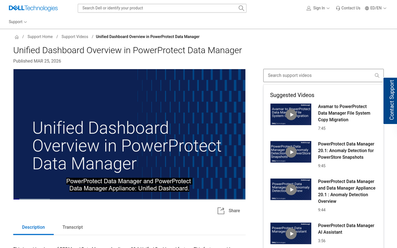Click the Share icon below the video
The image size is (397, 248).
tap(221, 211)
